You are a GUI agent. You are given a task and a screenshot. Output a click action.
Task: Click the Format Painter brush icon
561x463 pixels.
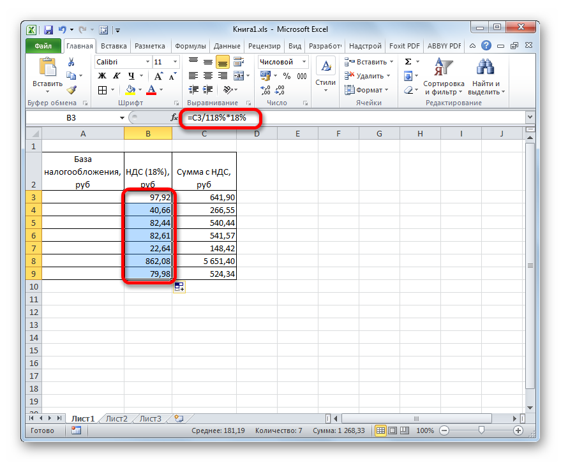71,90
